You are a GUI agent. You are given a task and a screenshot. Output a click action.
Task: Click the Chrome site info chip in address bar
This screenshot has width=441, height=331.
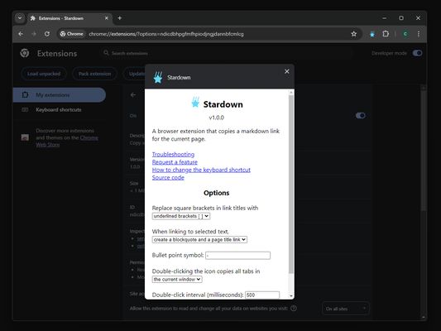[x=72, y=34]
